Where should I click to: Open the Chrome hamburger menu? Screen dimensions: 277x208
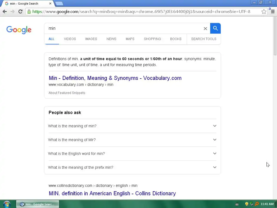[273, 11]
